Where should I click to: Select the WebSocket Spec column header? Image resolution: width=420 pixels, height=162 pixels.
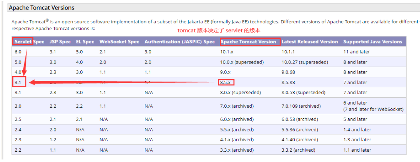(119, 42)
